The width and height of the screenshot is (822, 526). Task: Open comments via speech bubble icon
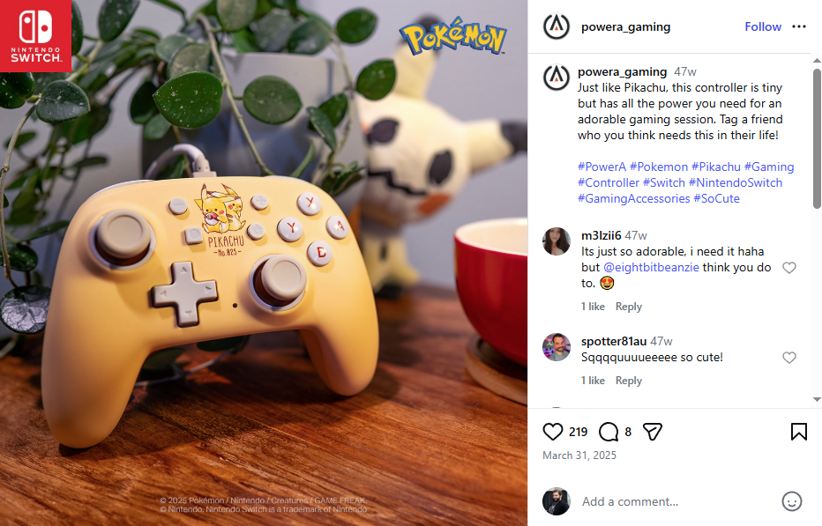pos(608,432)
